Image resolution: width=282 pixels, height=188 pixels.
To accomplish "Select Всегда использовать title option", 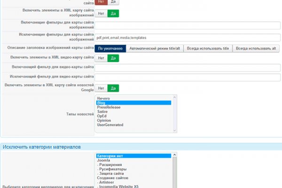I will tap(207, 48).
